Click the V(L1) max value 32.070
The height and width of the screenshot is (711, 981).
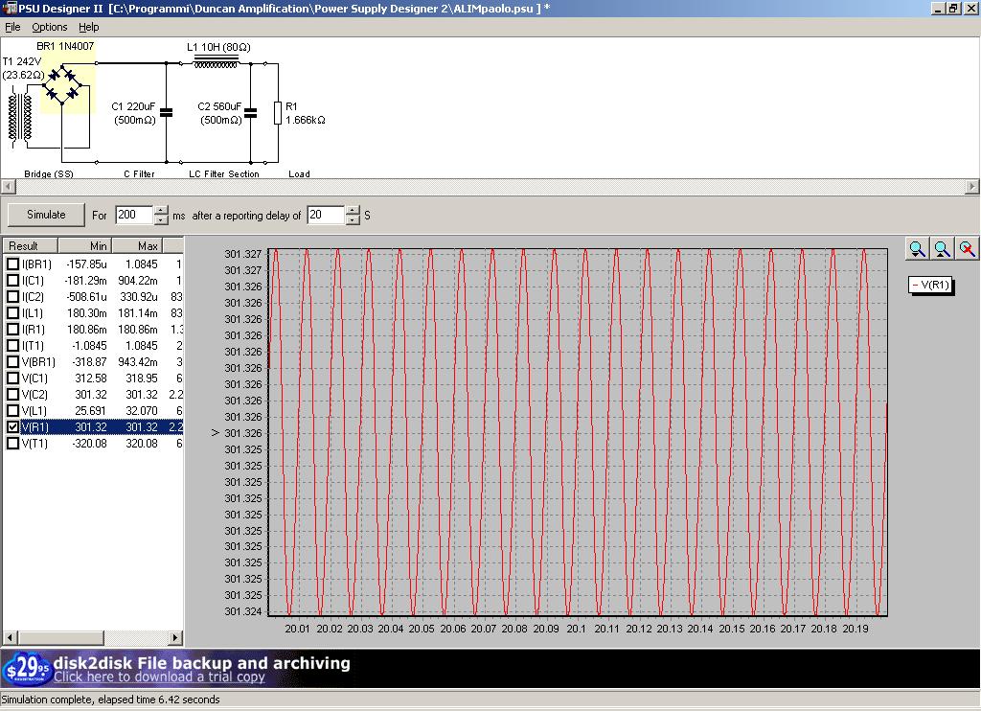pos(142,410)
